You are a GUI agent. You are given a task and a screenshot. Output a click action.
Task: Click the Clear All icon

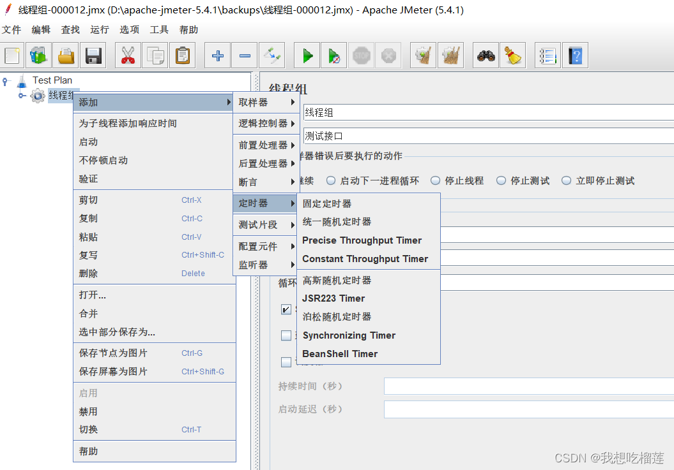pos(450,55)
